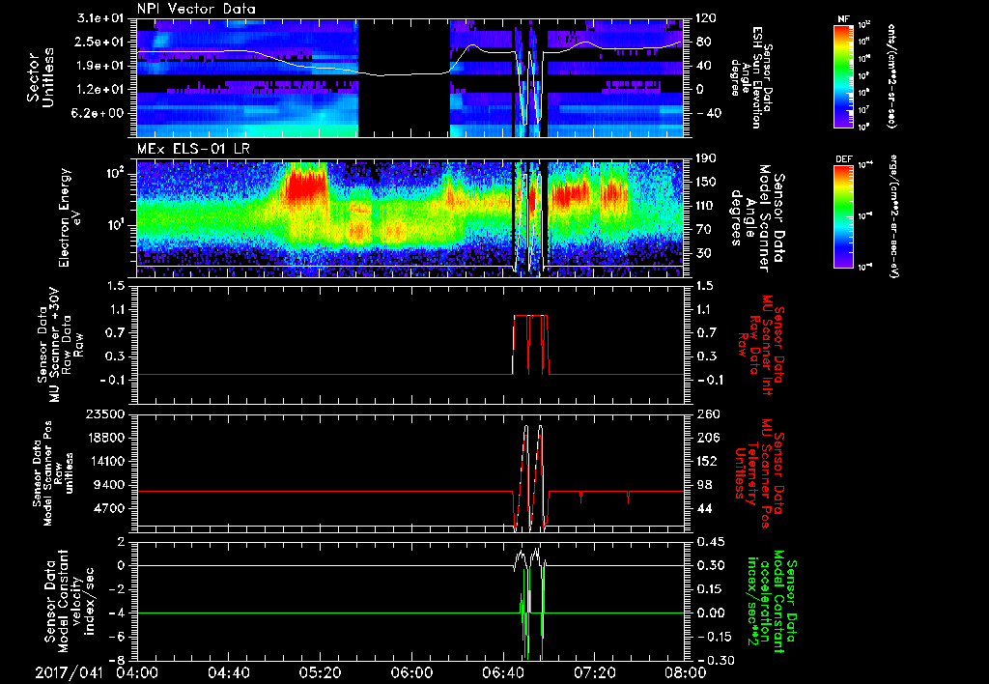This screenshot has height=684, width=989.
Task: Click the "cnts/(cm**2-sr-sec)" units label
Action: point(890,75)
